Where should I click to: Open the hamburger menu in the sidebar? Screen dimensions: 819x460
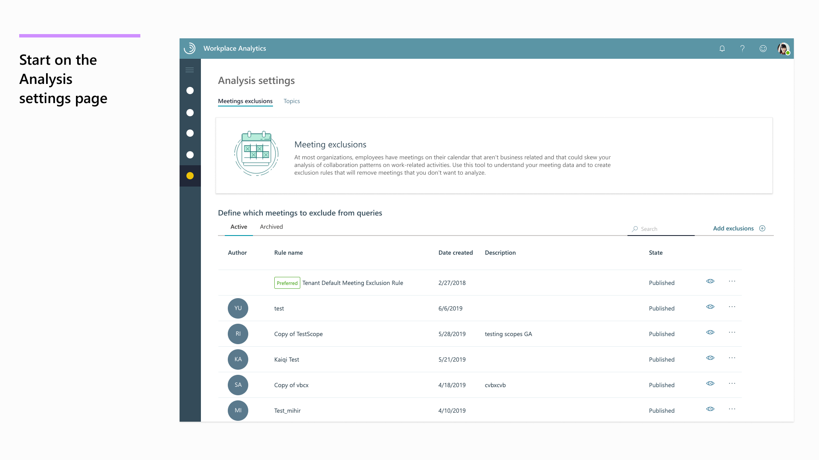(190, 69)
